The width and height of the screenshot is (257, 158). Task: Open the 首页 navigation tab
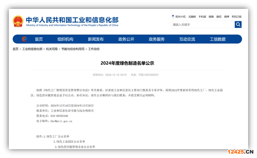point(39,39)
